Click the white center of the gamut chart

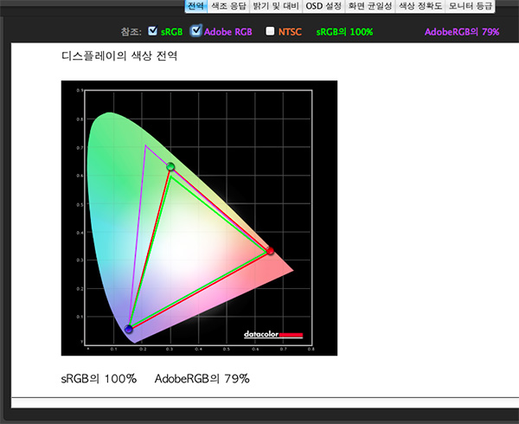(x=195, y=251)
